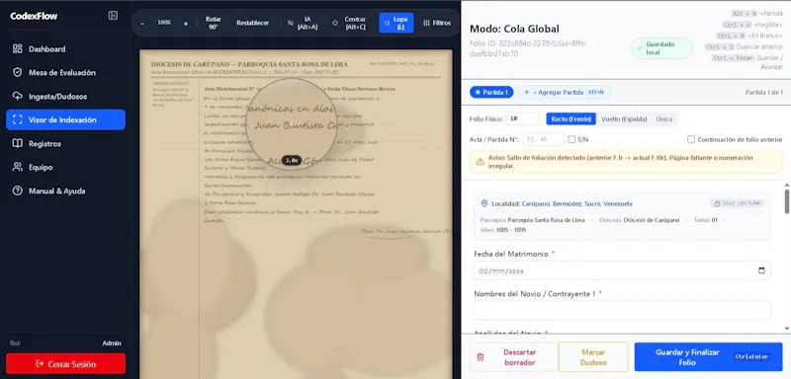
Task: Click the people icon beside Equipo
Action: [x=18, y=167]
